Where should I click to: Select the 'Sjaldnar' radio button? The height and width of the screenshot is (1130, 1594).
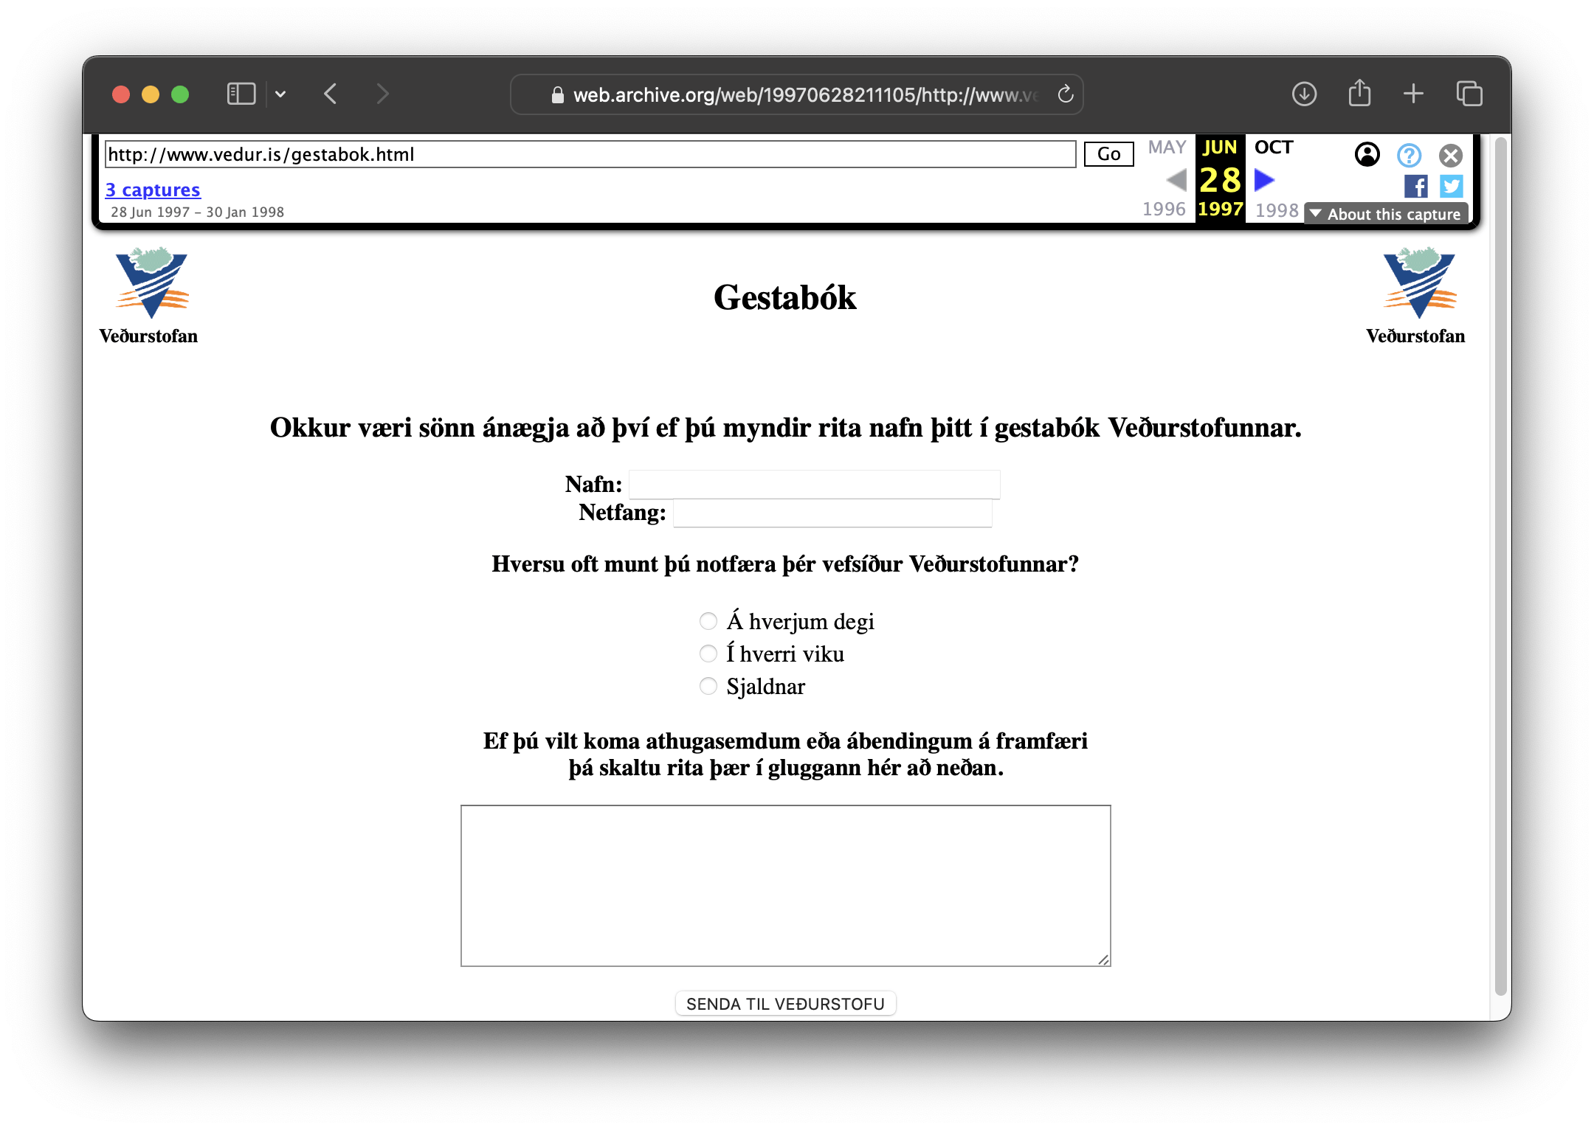(707, 686)
